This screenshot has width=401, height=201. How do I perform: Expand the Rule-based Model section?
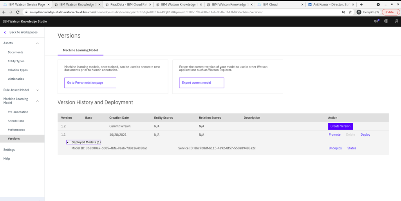(38, 90)
